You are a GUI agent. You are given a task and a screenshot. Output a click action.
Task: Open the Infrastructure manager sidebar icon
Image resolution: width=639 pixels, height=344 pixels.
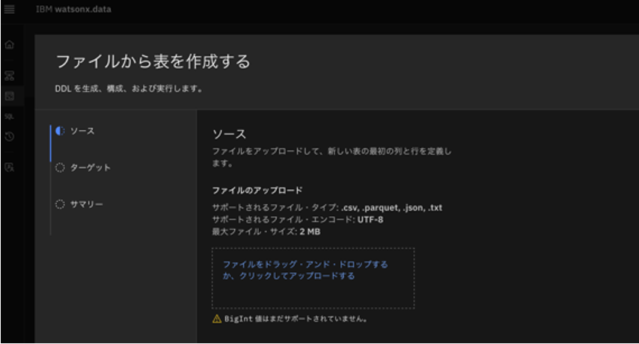[x=10, y=76]
